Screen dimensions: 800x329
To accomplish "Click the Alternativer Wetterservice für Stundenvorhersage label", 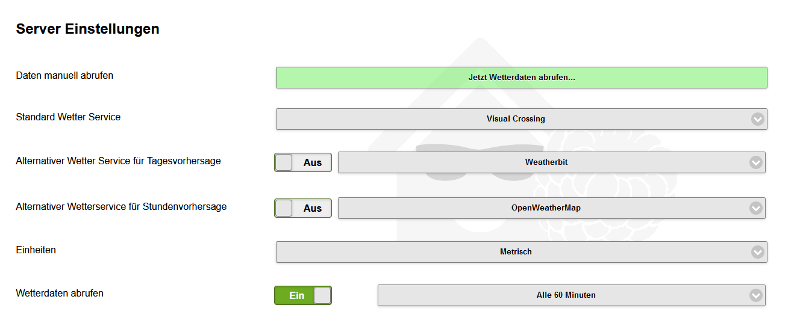I will 121,207.
